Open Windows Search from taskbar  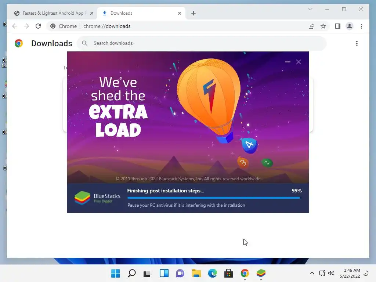click(x=132, y=273)
